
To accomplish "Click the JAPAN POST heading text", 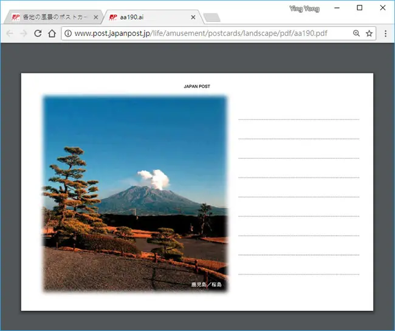I will [x=197, y=86].
